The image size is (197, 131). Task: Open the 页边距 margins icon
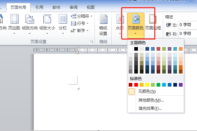(x=14, y=19)
